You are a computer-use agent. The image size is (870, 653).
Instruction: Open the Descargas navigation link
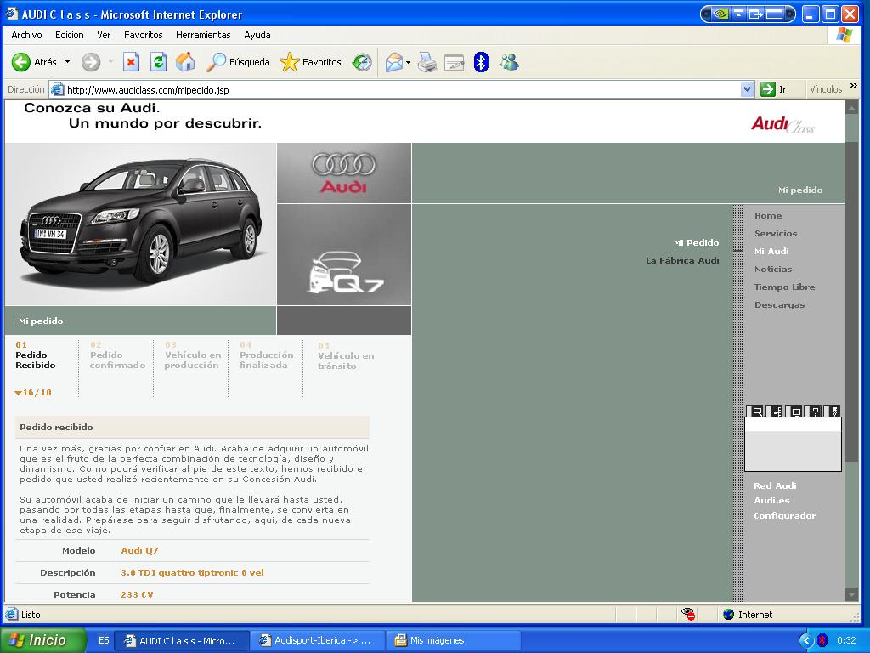[x=779, y=304]
